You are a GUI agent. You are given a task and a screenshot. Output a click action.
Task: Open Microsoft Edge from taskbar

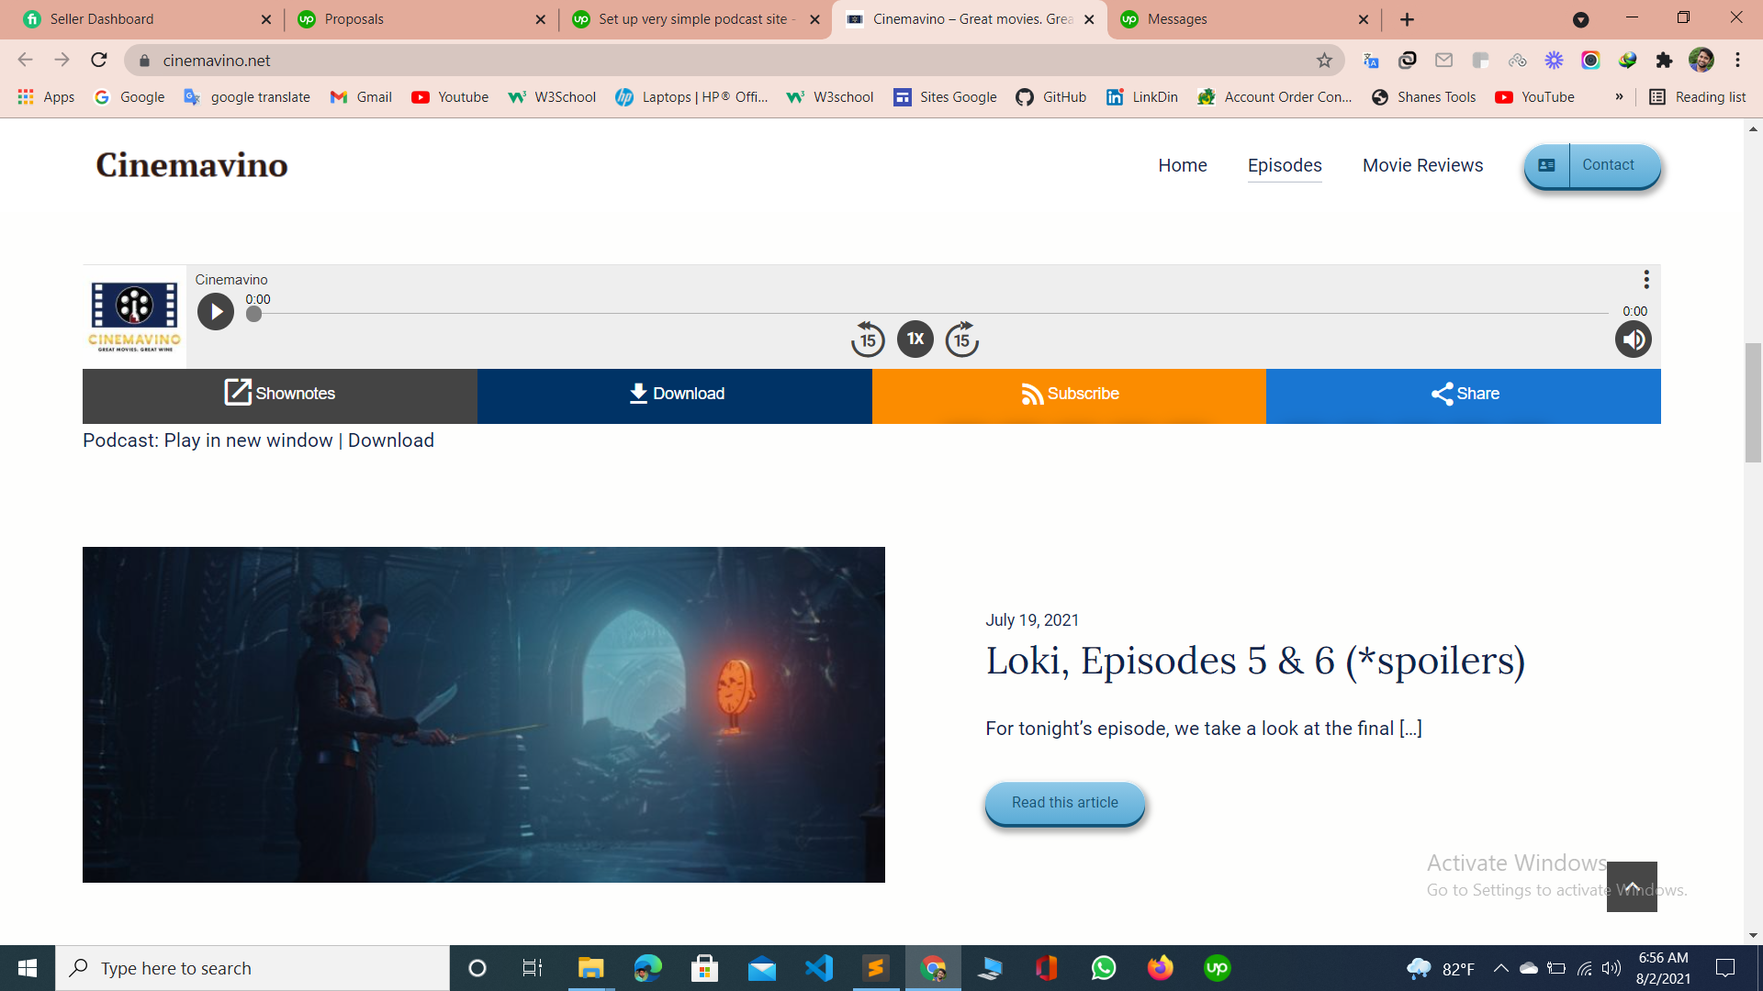pos(647,968)
